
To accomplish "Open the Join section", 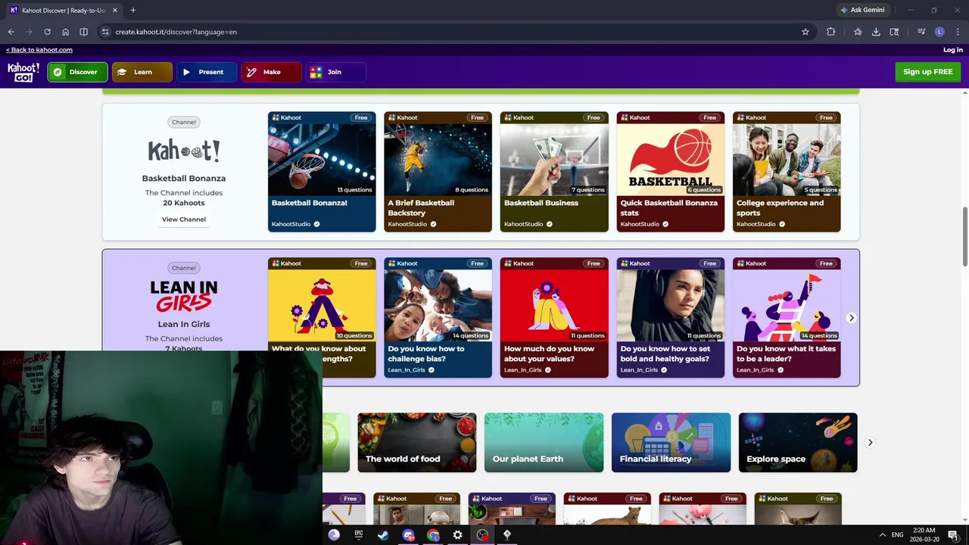I will pos(335,72).
